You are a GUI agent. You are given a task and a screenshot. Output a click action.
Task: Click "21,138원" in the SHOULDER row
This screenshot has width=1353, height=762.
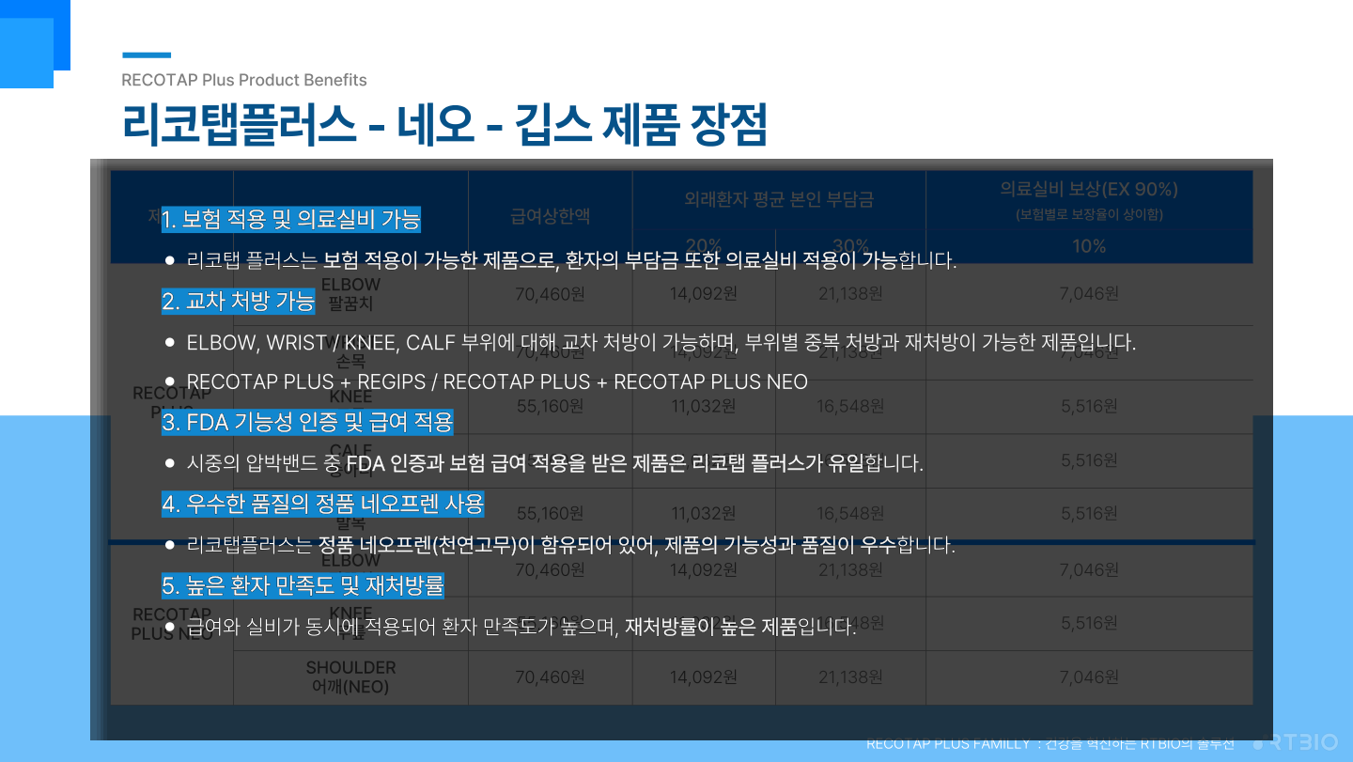(850, 676)
